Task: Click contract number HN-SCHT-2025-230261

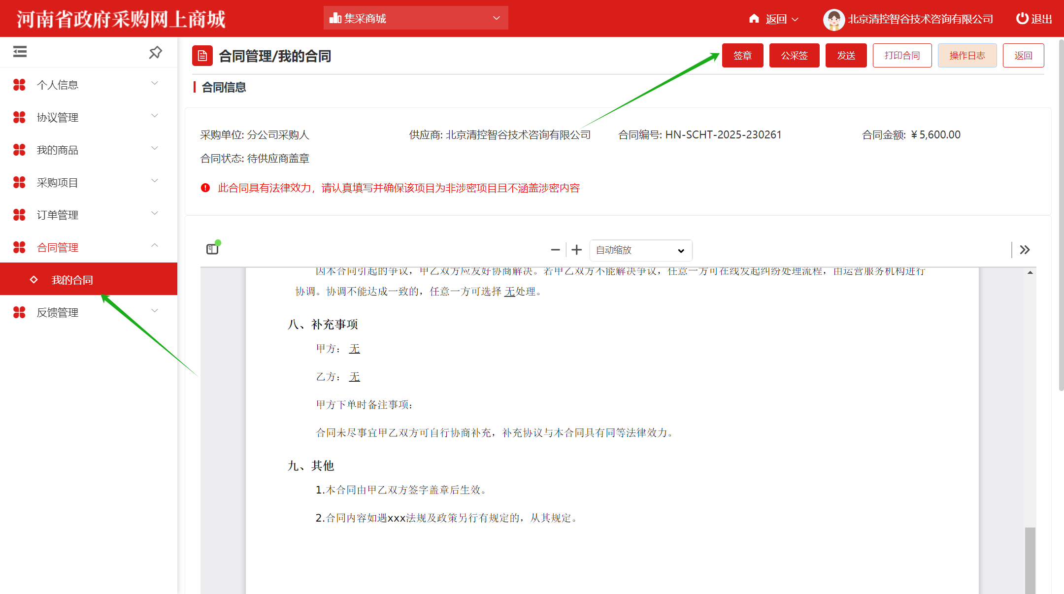Action: [x=723, y=134]
